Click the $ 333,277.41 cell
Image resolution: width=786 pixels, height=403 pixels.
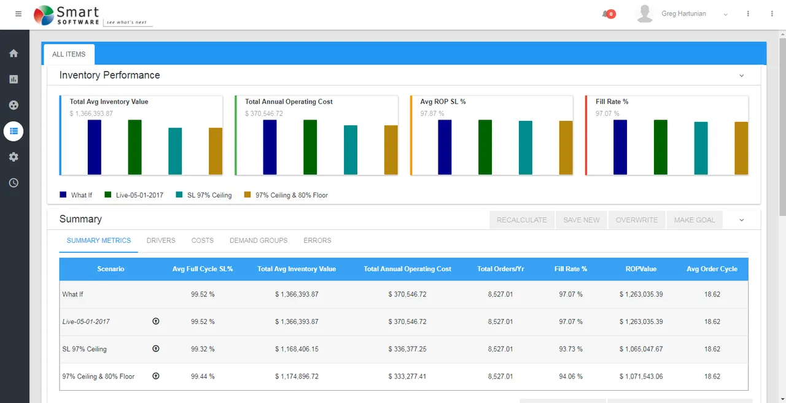407,377
